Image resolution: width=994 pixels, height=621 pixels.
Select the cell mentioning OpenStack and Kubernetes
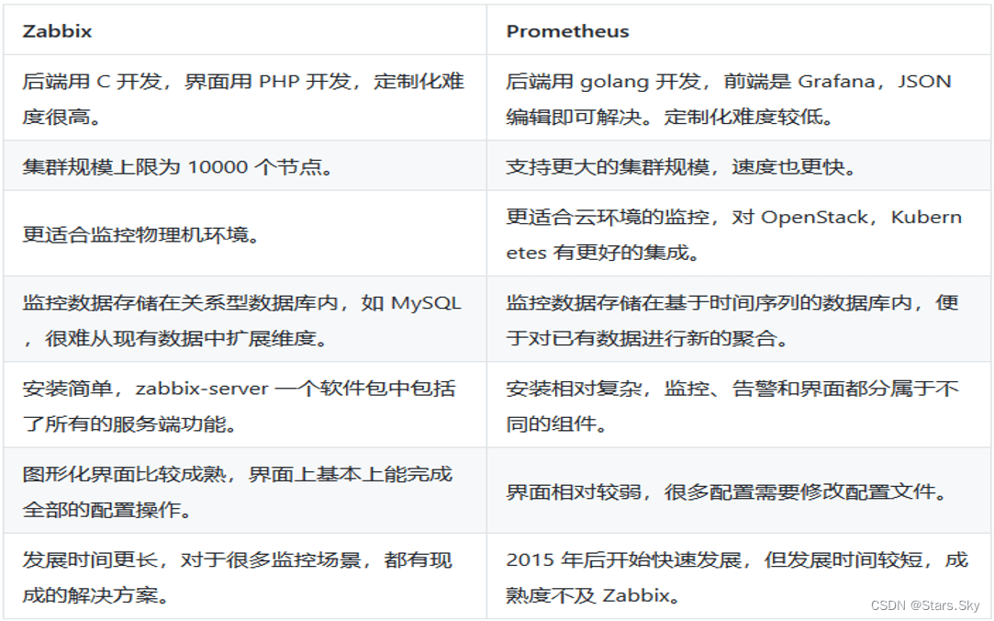tap(739, 233)
